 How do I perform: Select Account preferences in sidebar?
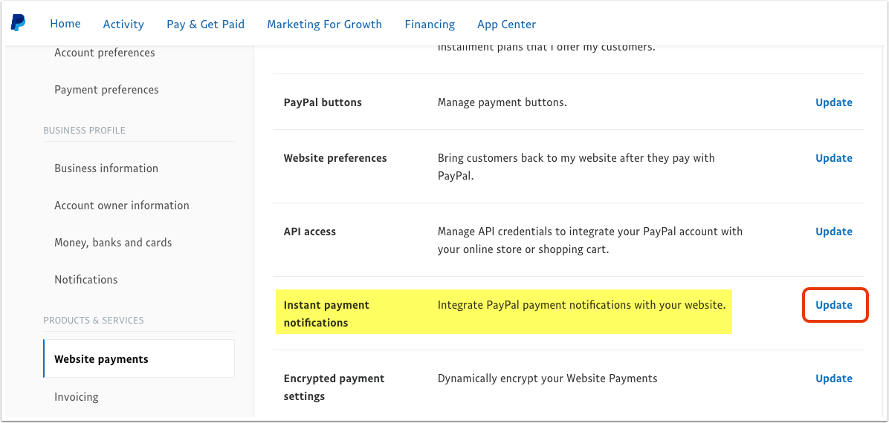tap(104, 53)
